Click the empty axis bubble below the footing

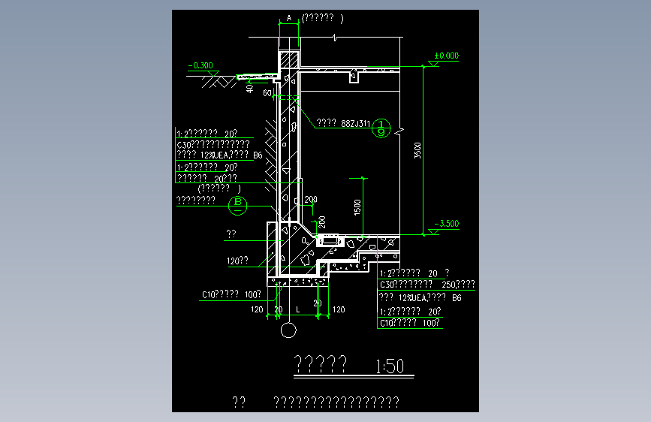(x=288, y=330)
